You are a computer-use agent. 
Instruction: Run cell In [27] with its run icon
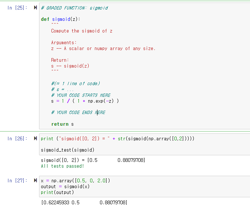click(x=35, y=180)
